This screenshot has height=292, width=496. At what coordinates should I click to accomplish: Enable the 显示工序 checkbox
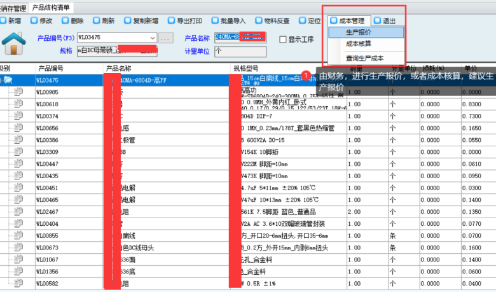click(x=284, y=39)
